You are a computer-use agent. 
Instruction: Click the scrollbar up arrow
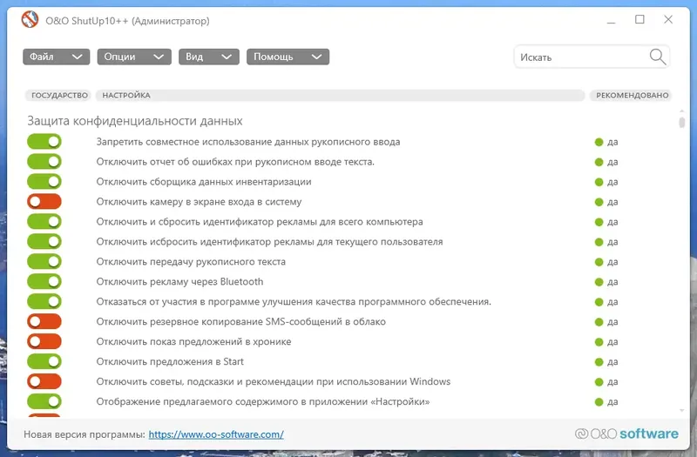click(x=682, y=111)
